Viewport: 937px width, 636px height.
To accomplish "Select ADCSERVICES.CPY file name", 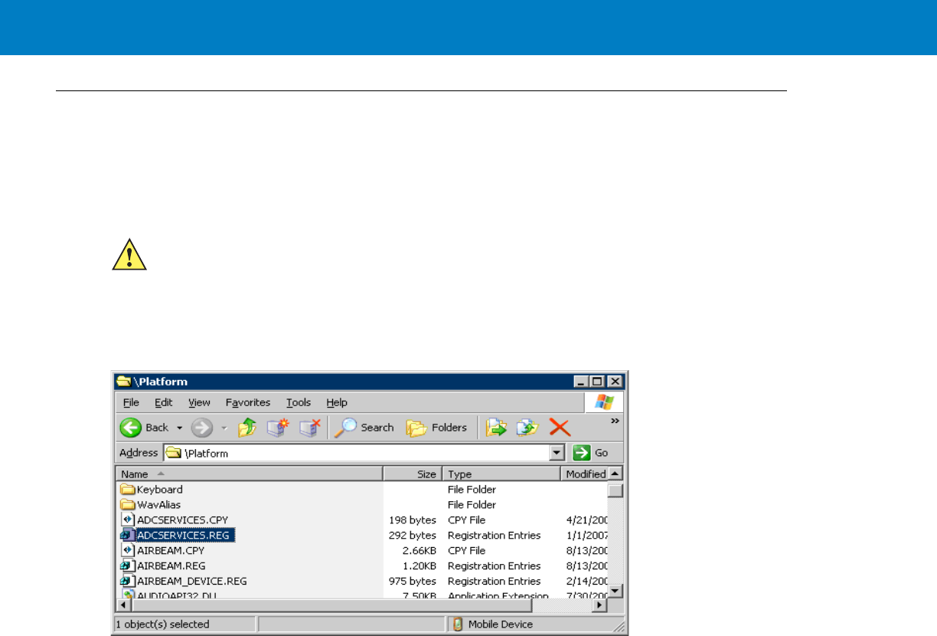I will tap(182, 520).
